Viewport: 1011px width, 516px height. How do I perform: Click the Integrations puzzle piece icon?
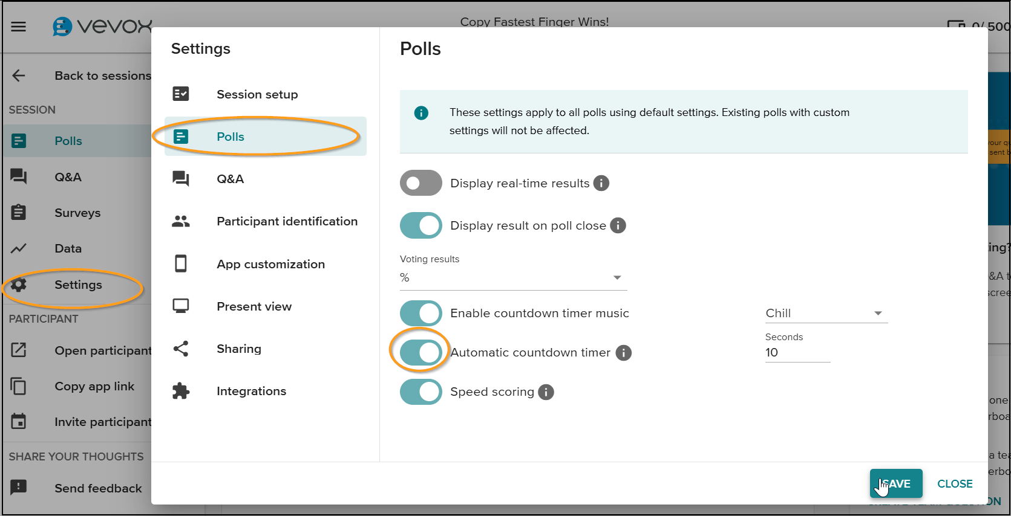tap(181, 391)
